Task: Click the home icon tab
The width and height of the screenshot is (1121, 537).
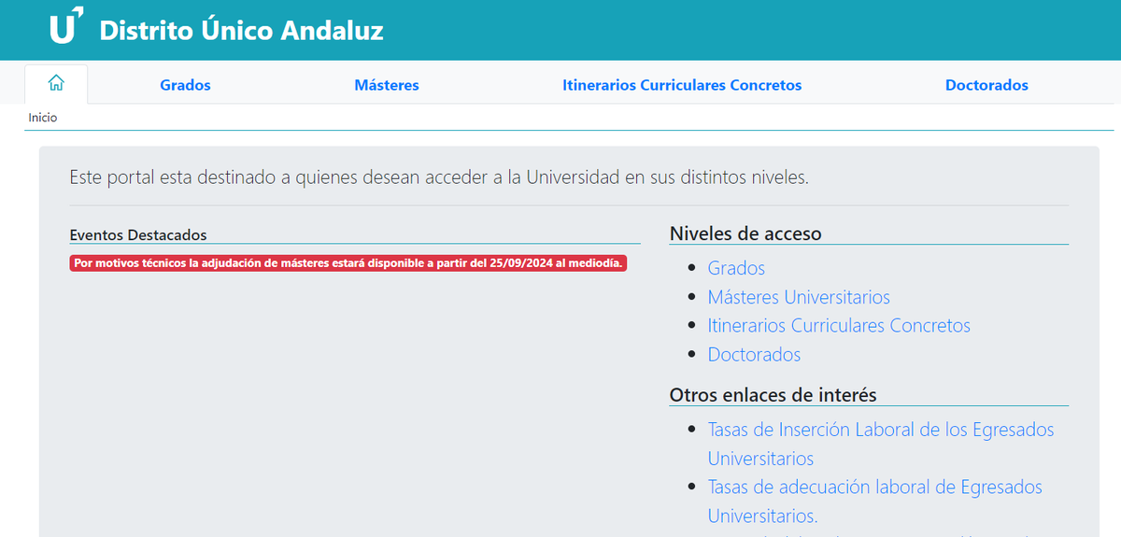Action: tap(56, 84)
